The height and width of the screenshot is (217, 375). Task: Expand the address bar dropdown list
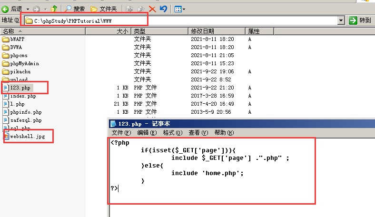coord(341,20)
